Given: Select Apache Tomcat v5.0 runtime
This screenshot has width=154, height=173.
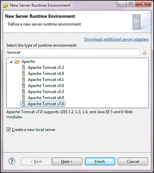Looking at the screenshot, I should [x=46, y=86].
